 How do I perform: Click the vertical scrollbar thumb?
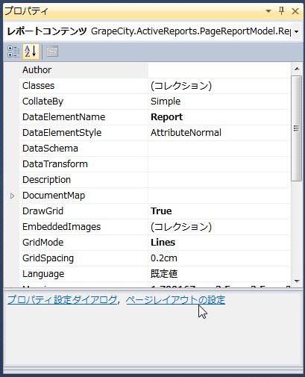coord(296,128)
